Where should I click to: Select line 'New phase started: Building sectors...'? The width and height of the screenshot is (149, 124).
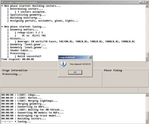pos(31,6)
